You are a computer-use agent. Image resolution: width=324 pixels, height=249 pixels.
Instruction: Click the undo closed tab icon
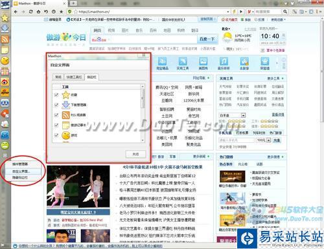click(x=46, y=12)
